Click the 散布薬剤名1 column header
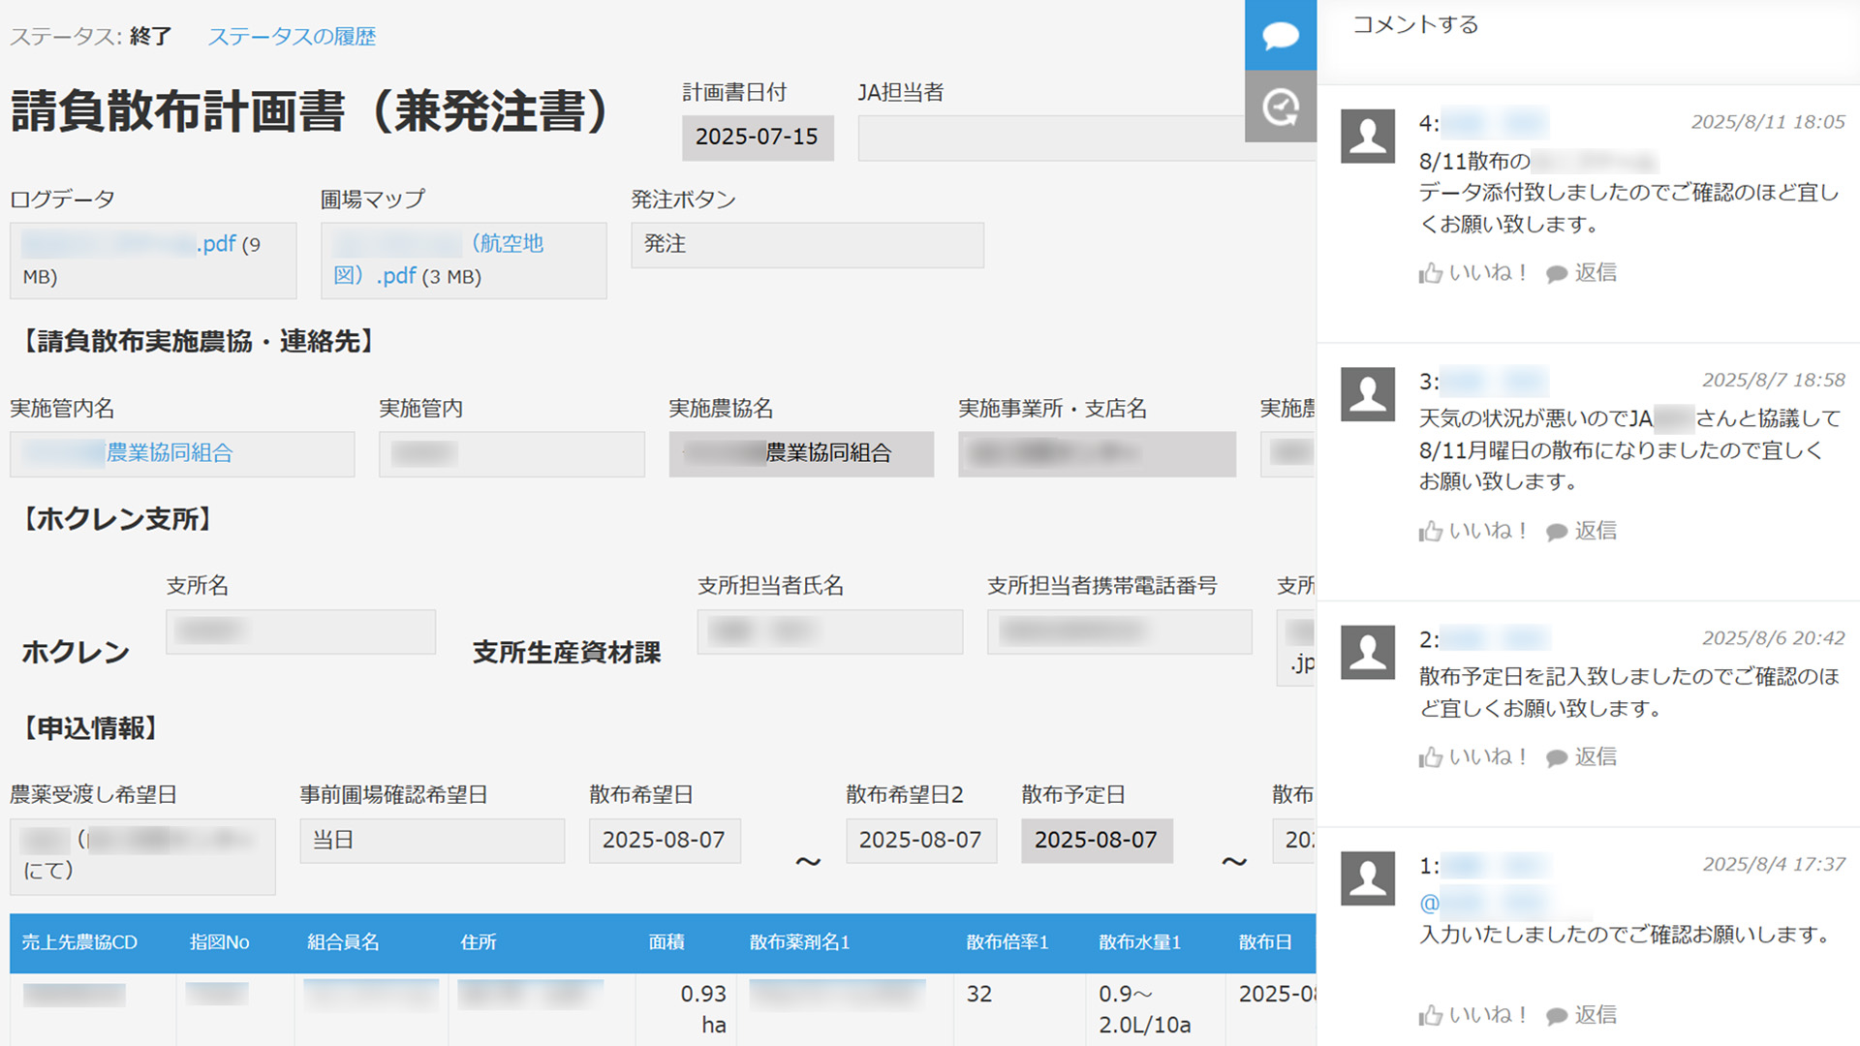1860x1046 pixels. pyautogui.click(x=798, y=942)
